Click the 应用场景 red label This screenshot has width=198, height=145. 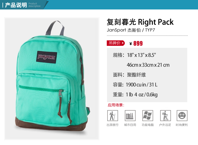[116, 105]
